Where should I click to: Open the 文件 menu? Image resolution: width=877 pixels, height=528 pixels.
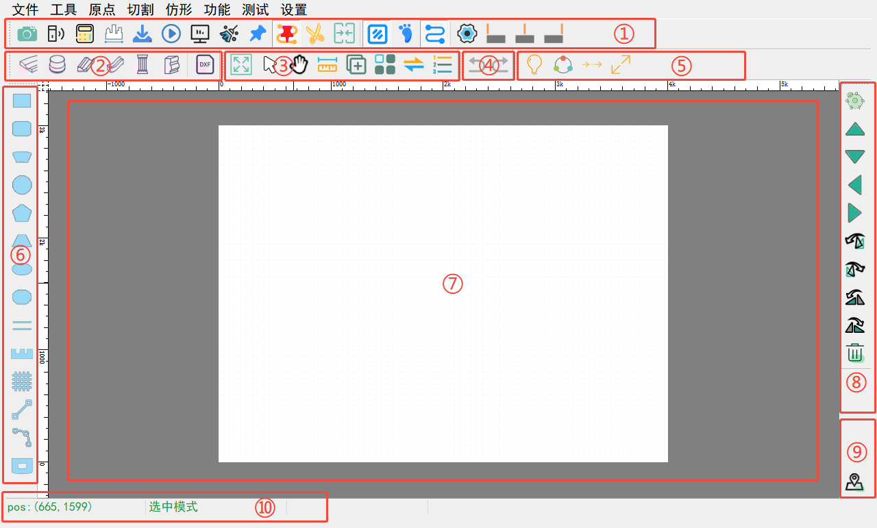coord(25,10)
